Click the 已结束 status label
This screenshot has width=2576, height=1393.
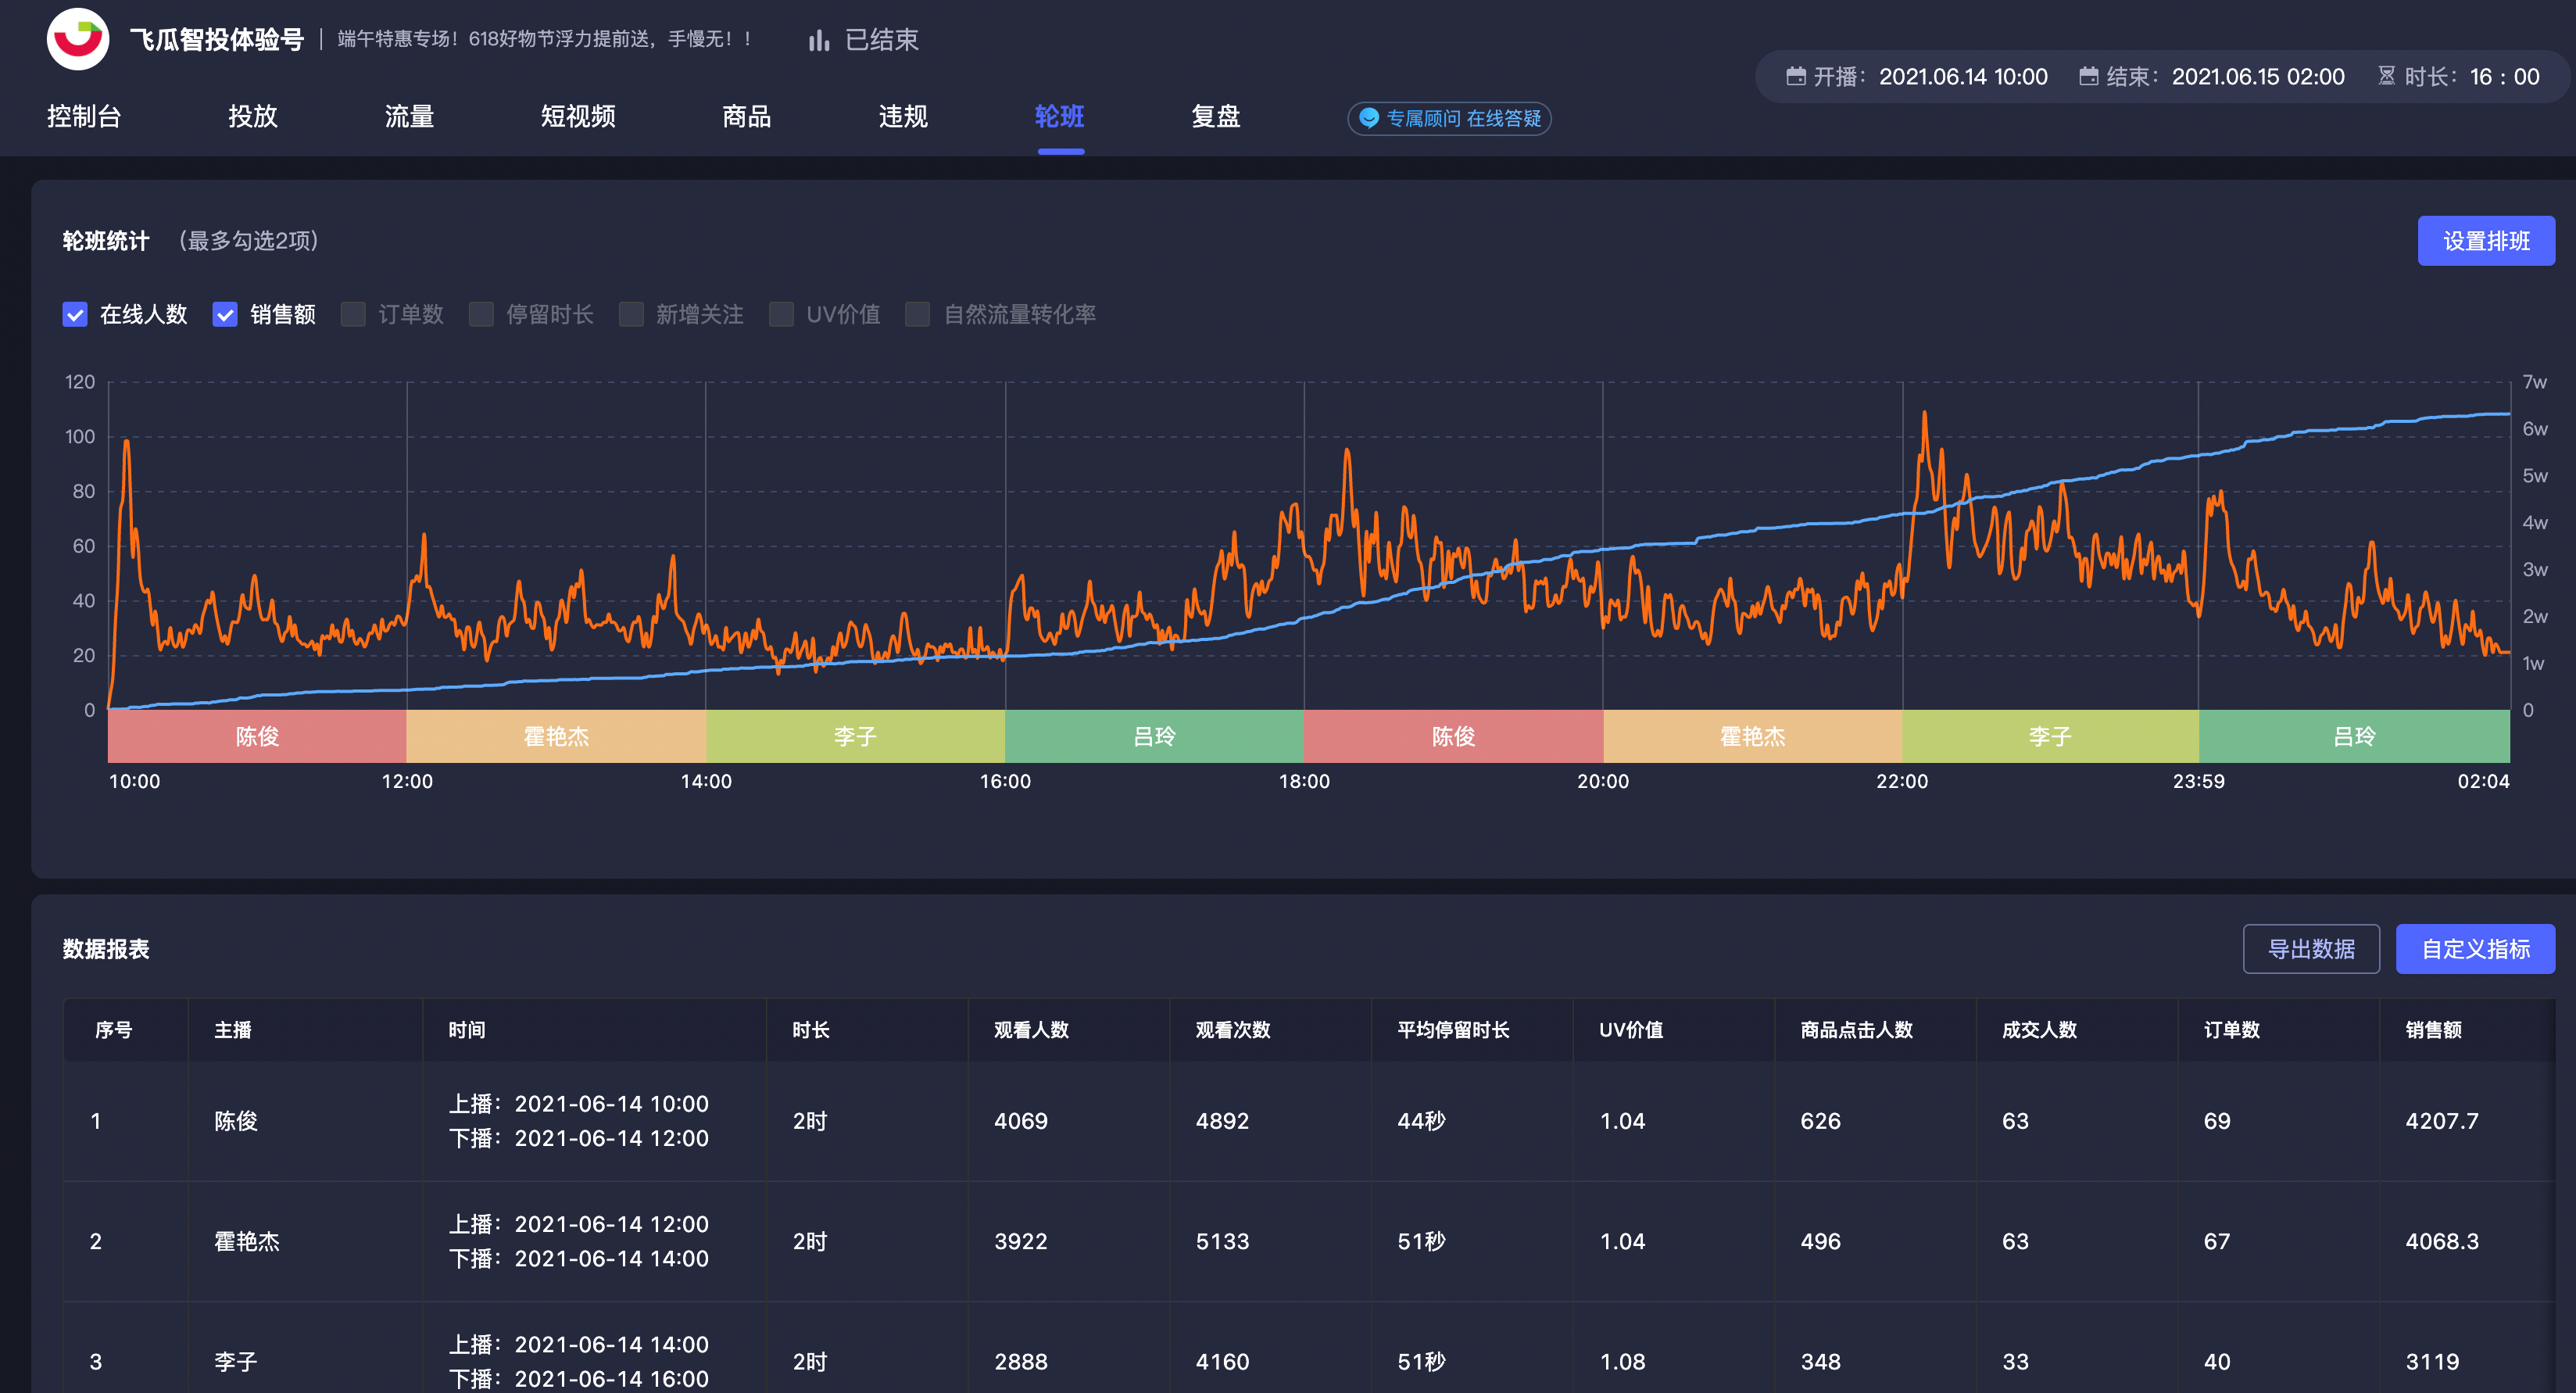pyautogui.click(x=881, y=40)
